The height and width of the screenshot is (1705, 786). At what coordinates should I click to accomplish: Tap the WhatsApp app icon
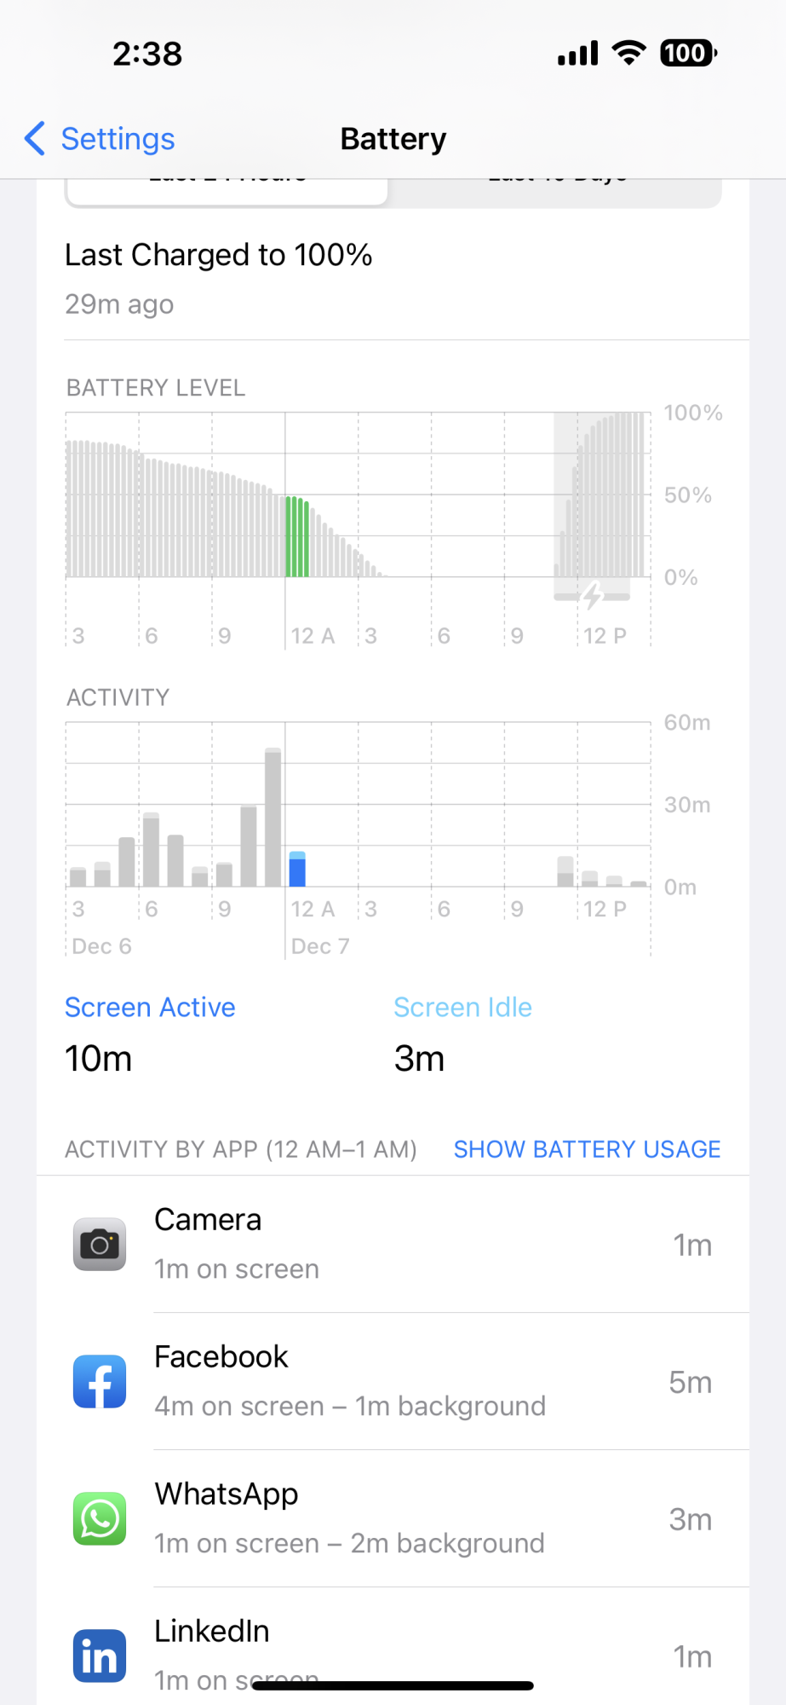[x=100, y=1519]
